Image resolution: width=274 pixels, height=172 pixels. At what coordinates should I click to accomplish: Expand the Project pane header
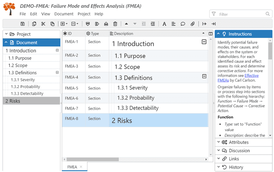[x=31, y=34]
